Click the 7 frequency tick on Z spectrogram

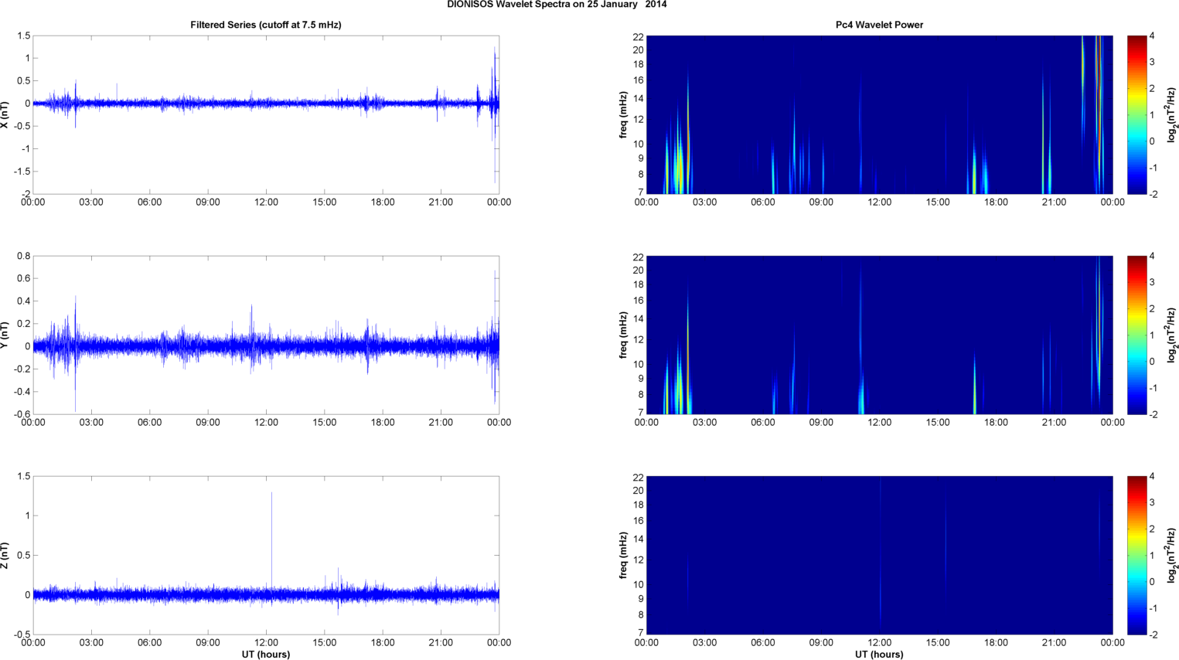641,633
